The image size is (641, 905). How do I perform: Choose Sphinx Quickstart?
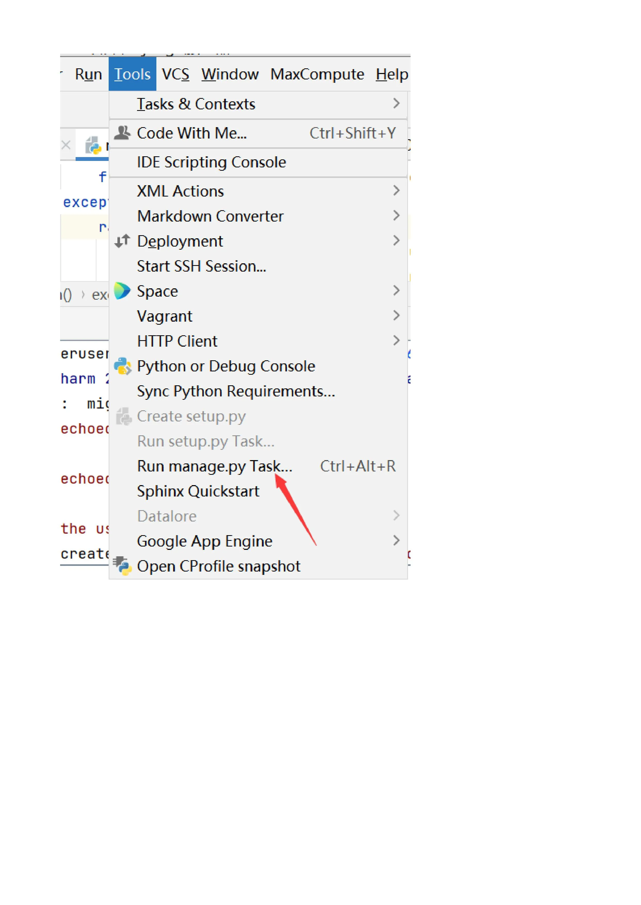click(x=198, y=491)
